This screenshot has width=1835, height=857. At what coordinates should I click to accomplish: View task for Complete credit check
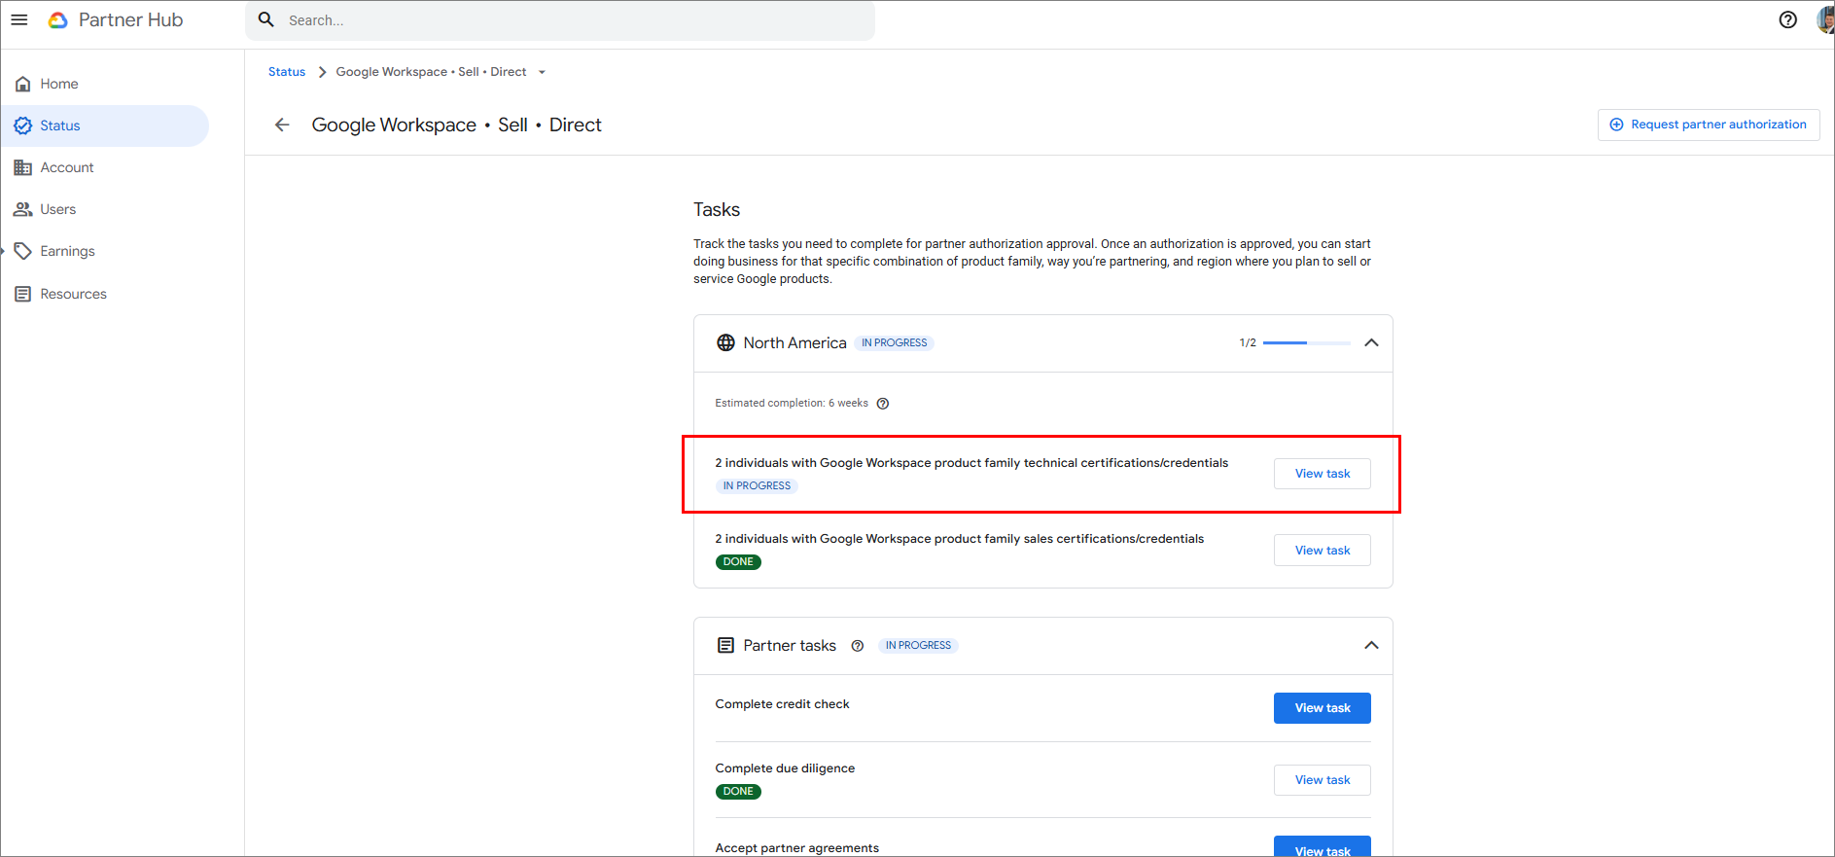pyautogui.click(x=1323, y=708)
